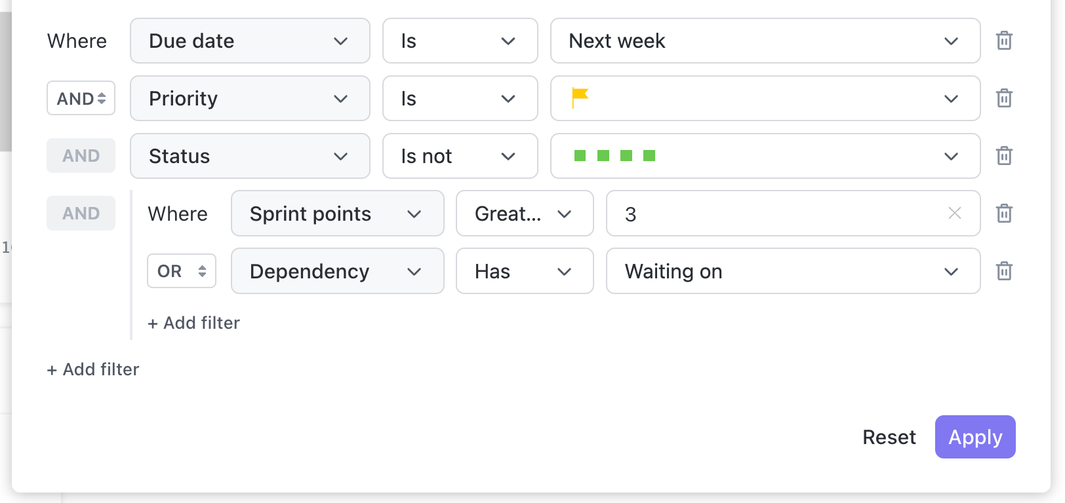Reset all filters
This screenshot has height=503, width=1065.
point(889,437)
